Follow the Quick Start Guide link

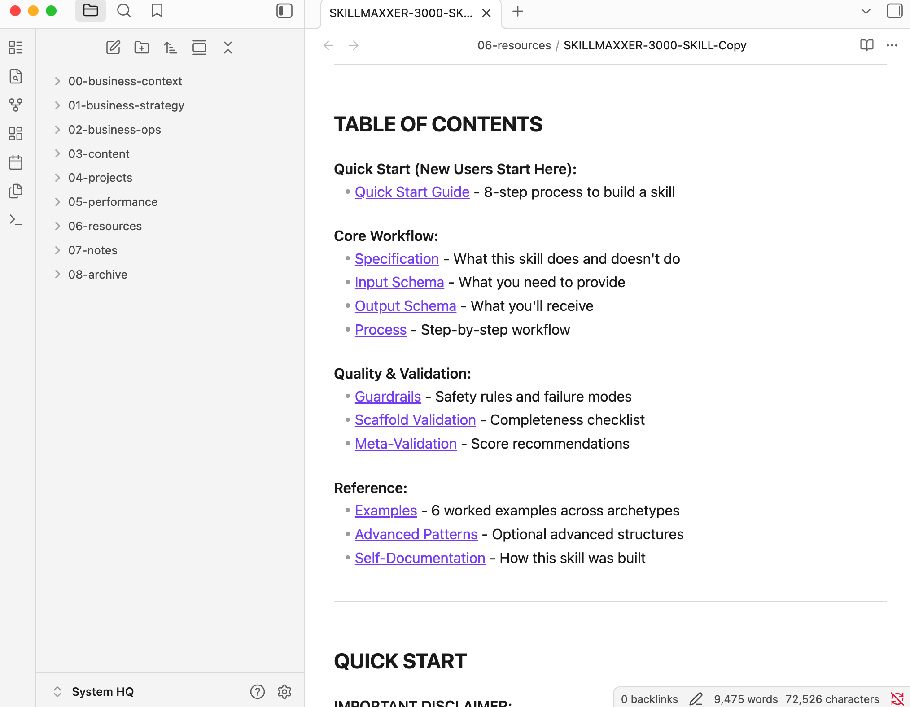(412, 192)
